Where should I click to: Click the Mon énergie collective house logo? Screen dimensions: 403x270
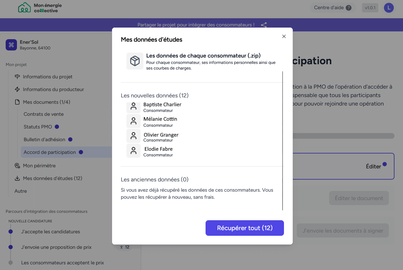tap(24, 7)
